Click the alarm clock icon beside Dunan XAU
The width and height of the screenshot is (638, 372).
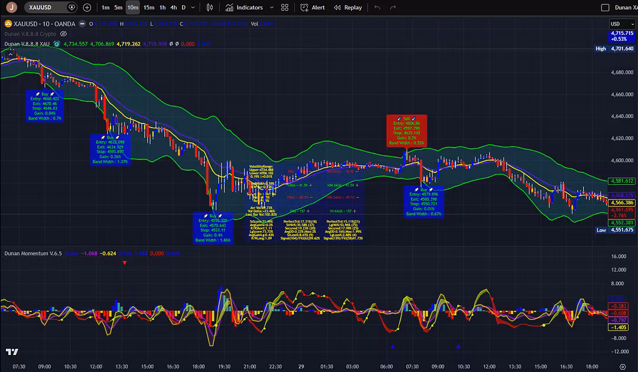point(57,44)
